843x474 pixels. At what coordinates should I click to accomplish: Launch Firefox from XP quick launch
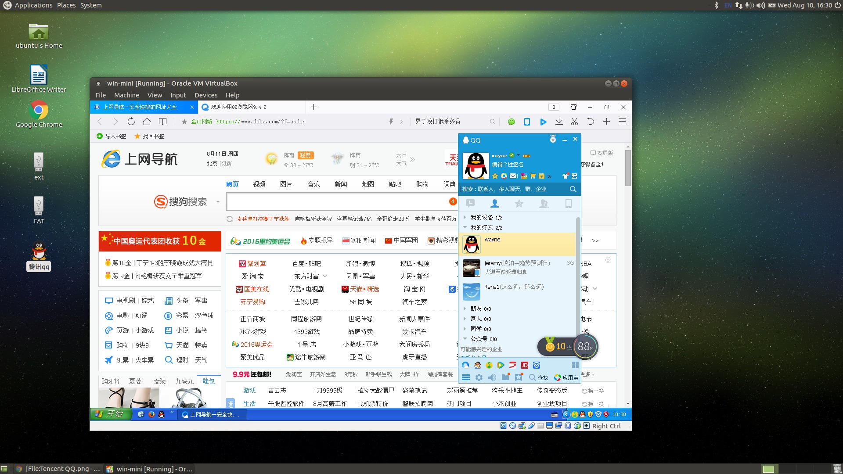pos(151,414)
